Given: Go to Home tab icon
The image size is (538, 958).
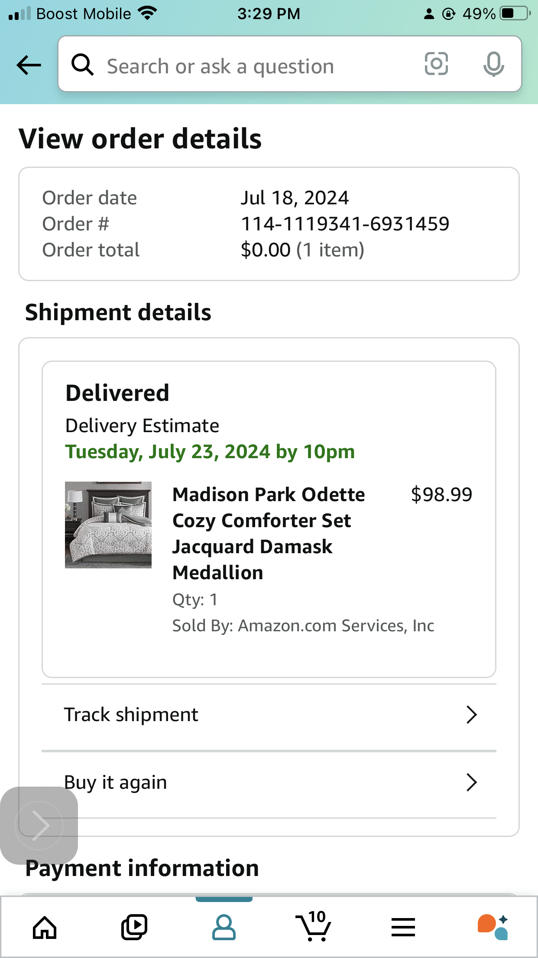Looking at the screenshot, I should [45, 928].
